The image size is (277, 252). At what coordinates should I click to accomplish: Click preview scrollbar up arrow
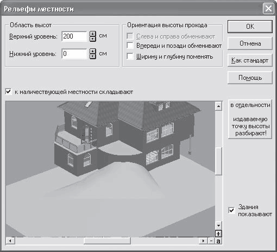[x=218, y=106]
